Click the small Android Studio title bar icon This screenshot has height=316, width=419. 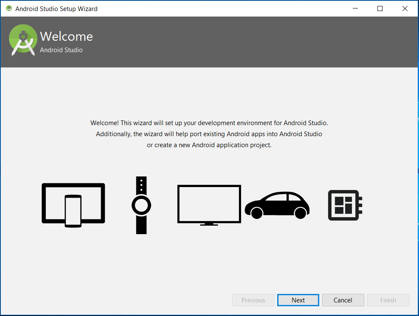(x=9, y=8)
